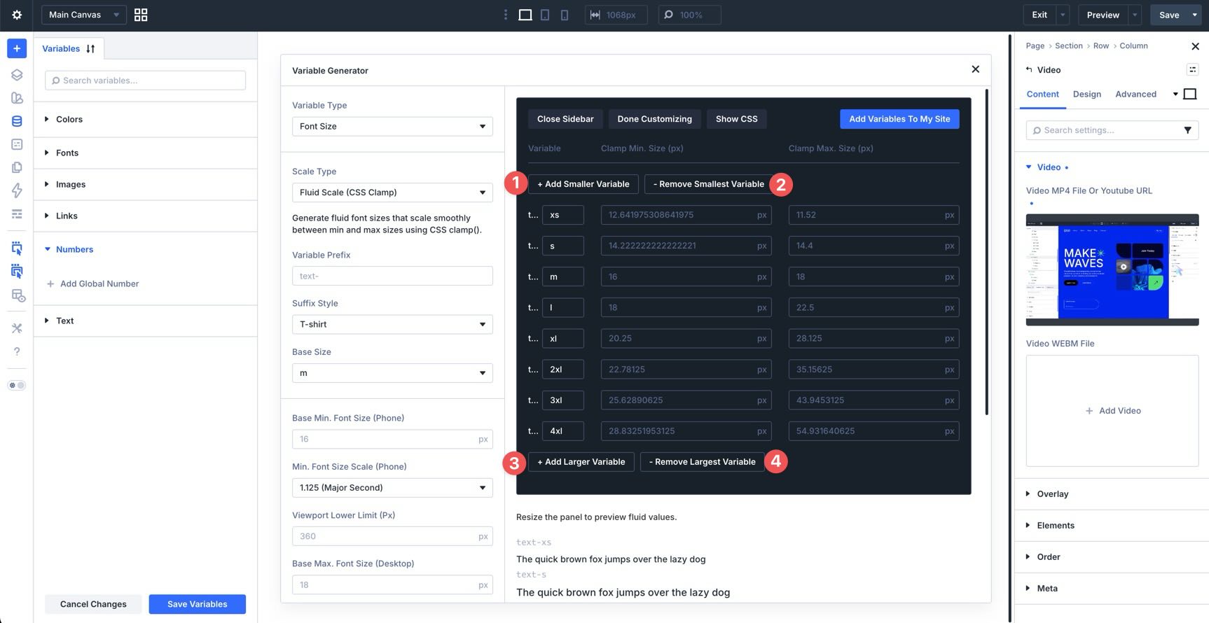Open the pages icon in left sidebar

click(x=17, y=167)
